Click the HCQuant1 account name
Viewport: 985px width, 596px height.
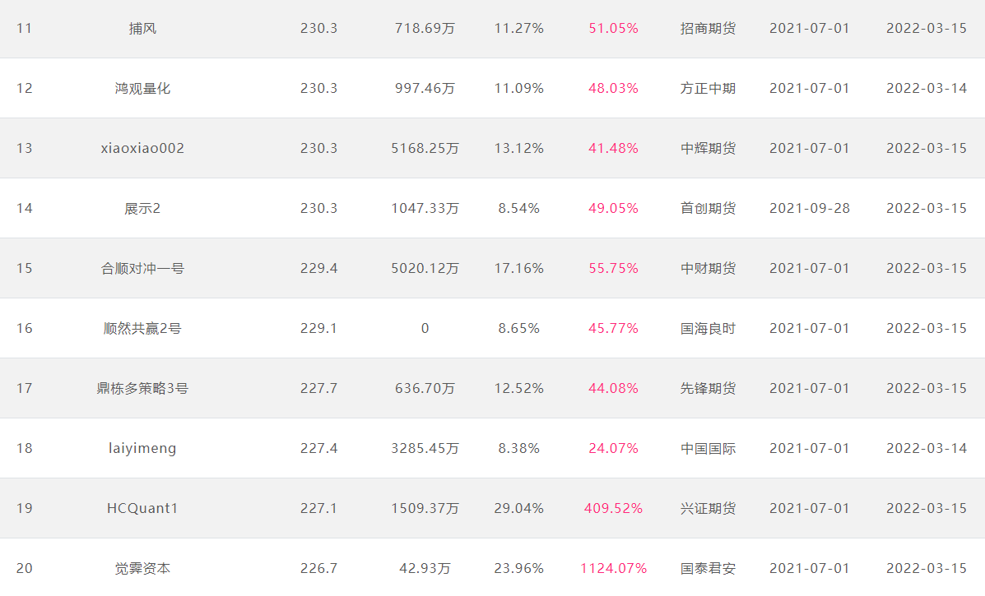(142, 508)
